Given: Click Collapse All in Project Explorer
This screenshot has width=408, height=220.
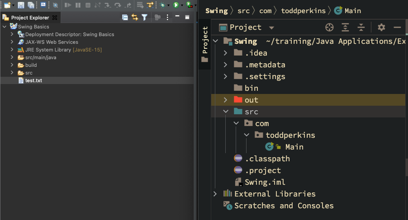Looking at the screenshot, I should click(125, 18).
